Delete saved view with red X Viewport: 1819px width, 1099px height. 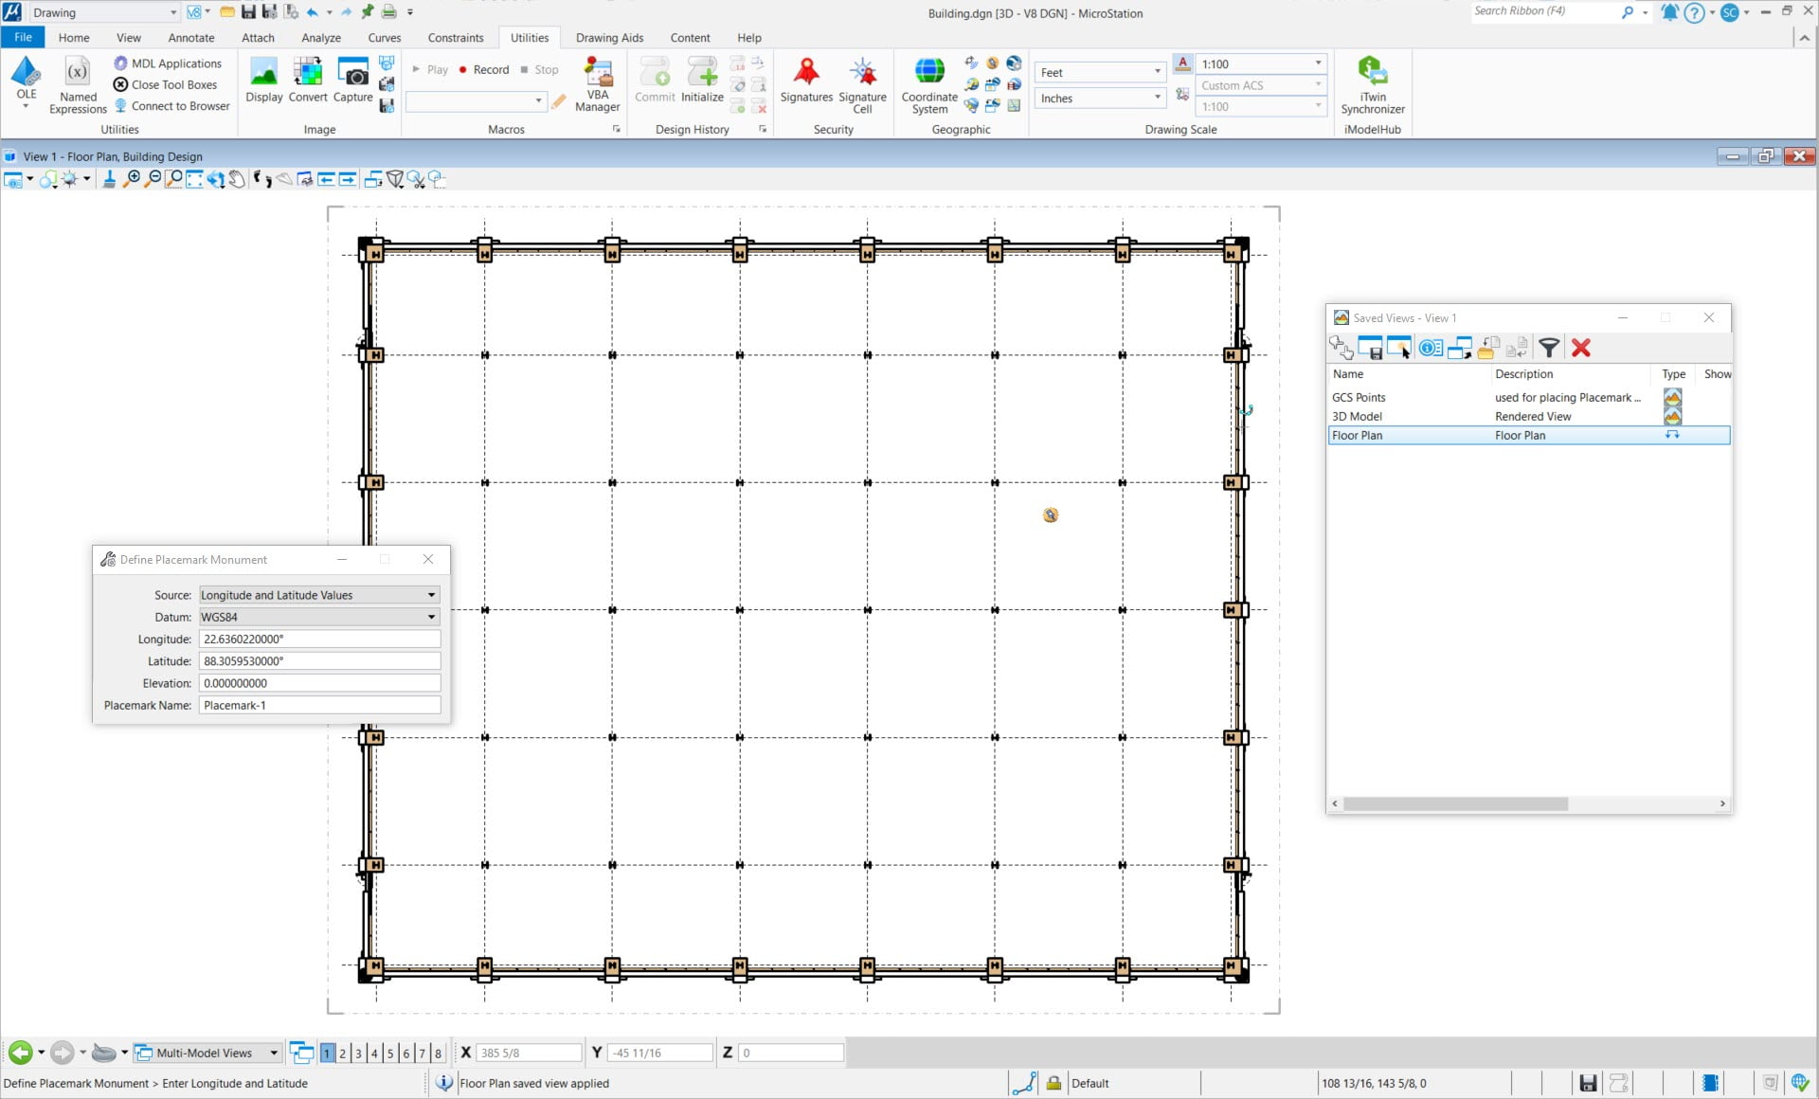coord(1580,348)
